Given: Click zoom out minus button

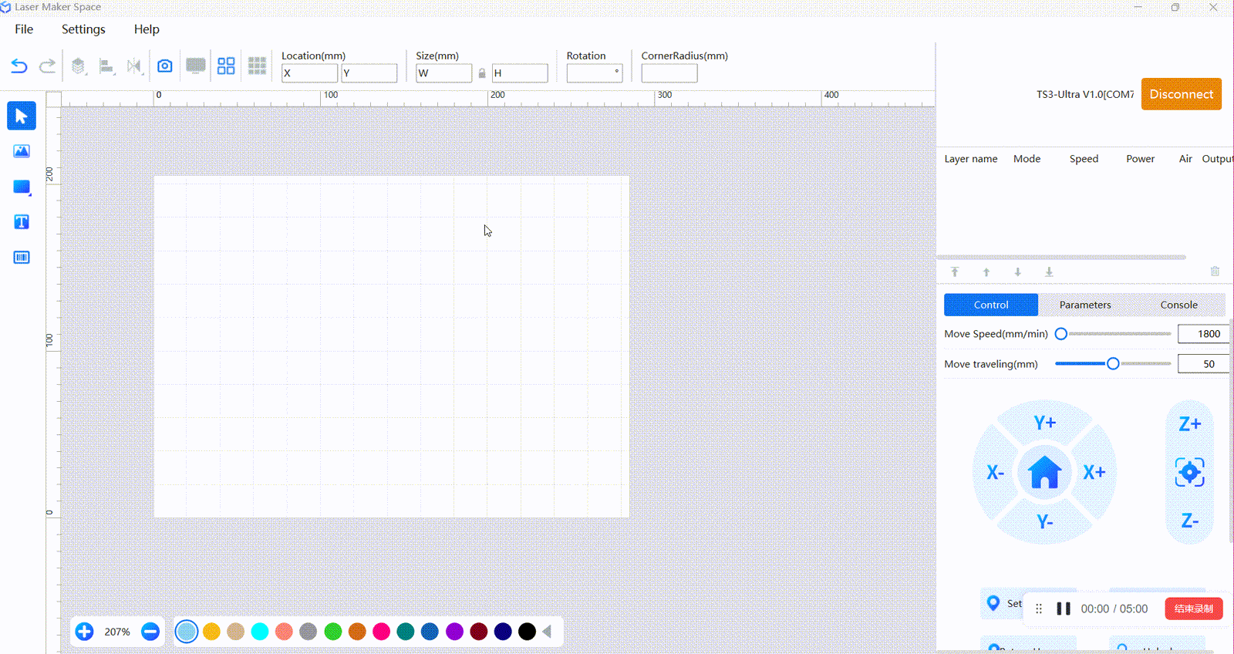Looking at the screenshot, I should tap(150, 632).
